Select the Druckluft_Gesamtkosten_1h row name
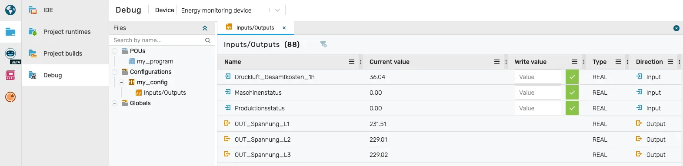 click(275, 77)
